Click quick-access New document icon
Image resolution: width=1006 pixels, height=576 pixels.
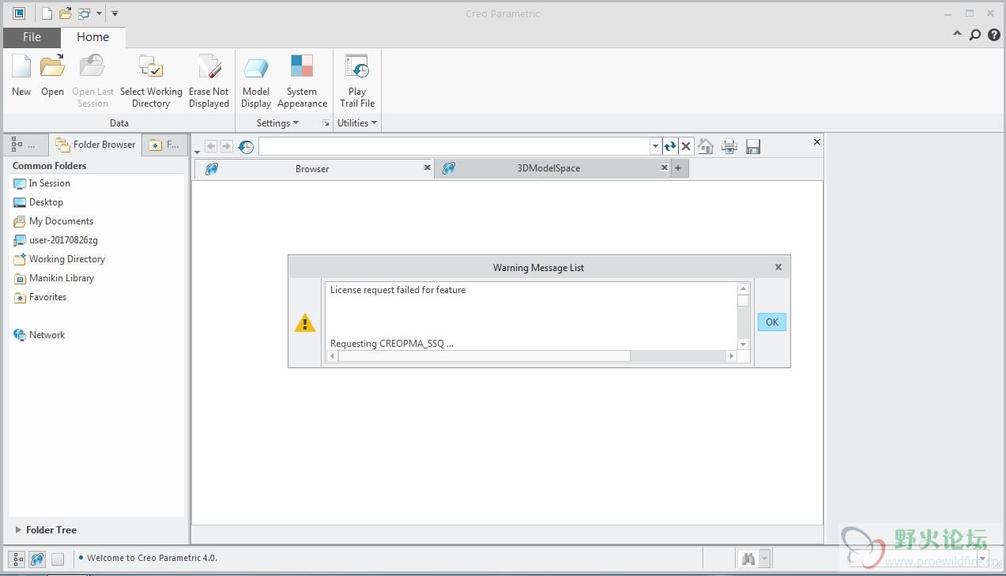coord(47,13)
